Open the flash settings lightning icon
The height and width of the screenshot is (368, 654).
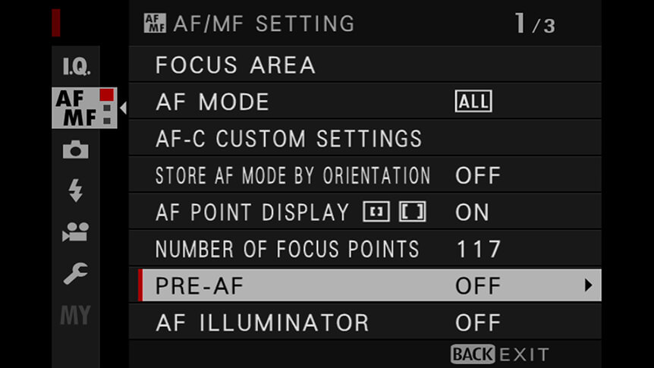pyautogui.click(x=76, y=190)
